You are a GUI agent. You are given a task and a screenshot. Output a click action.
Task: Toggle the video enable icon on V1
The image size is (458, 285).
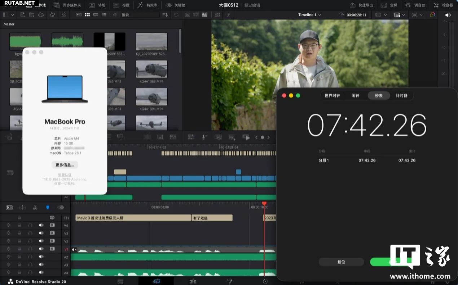[52, 249]
